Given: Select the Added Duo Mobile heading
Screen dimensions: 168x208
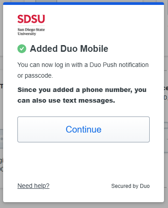Looking at the screenshot, I should 69,49.
